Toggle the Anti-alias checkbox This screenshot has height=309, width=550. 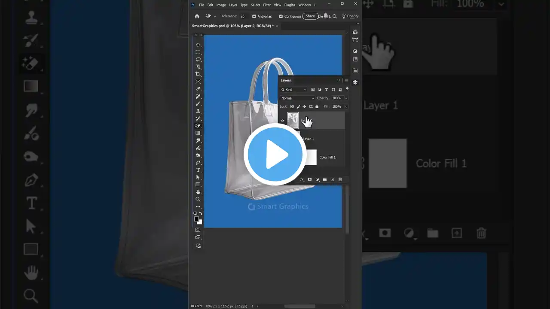254,16
